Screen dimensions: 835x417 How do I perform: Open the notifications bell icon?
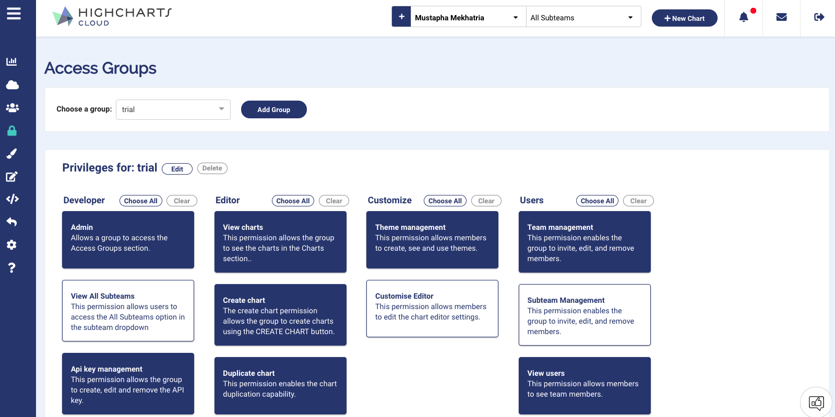click(x=744, y=18)
